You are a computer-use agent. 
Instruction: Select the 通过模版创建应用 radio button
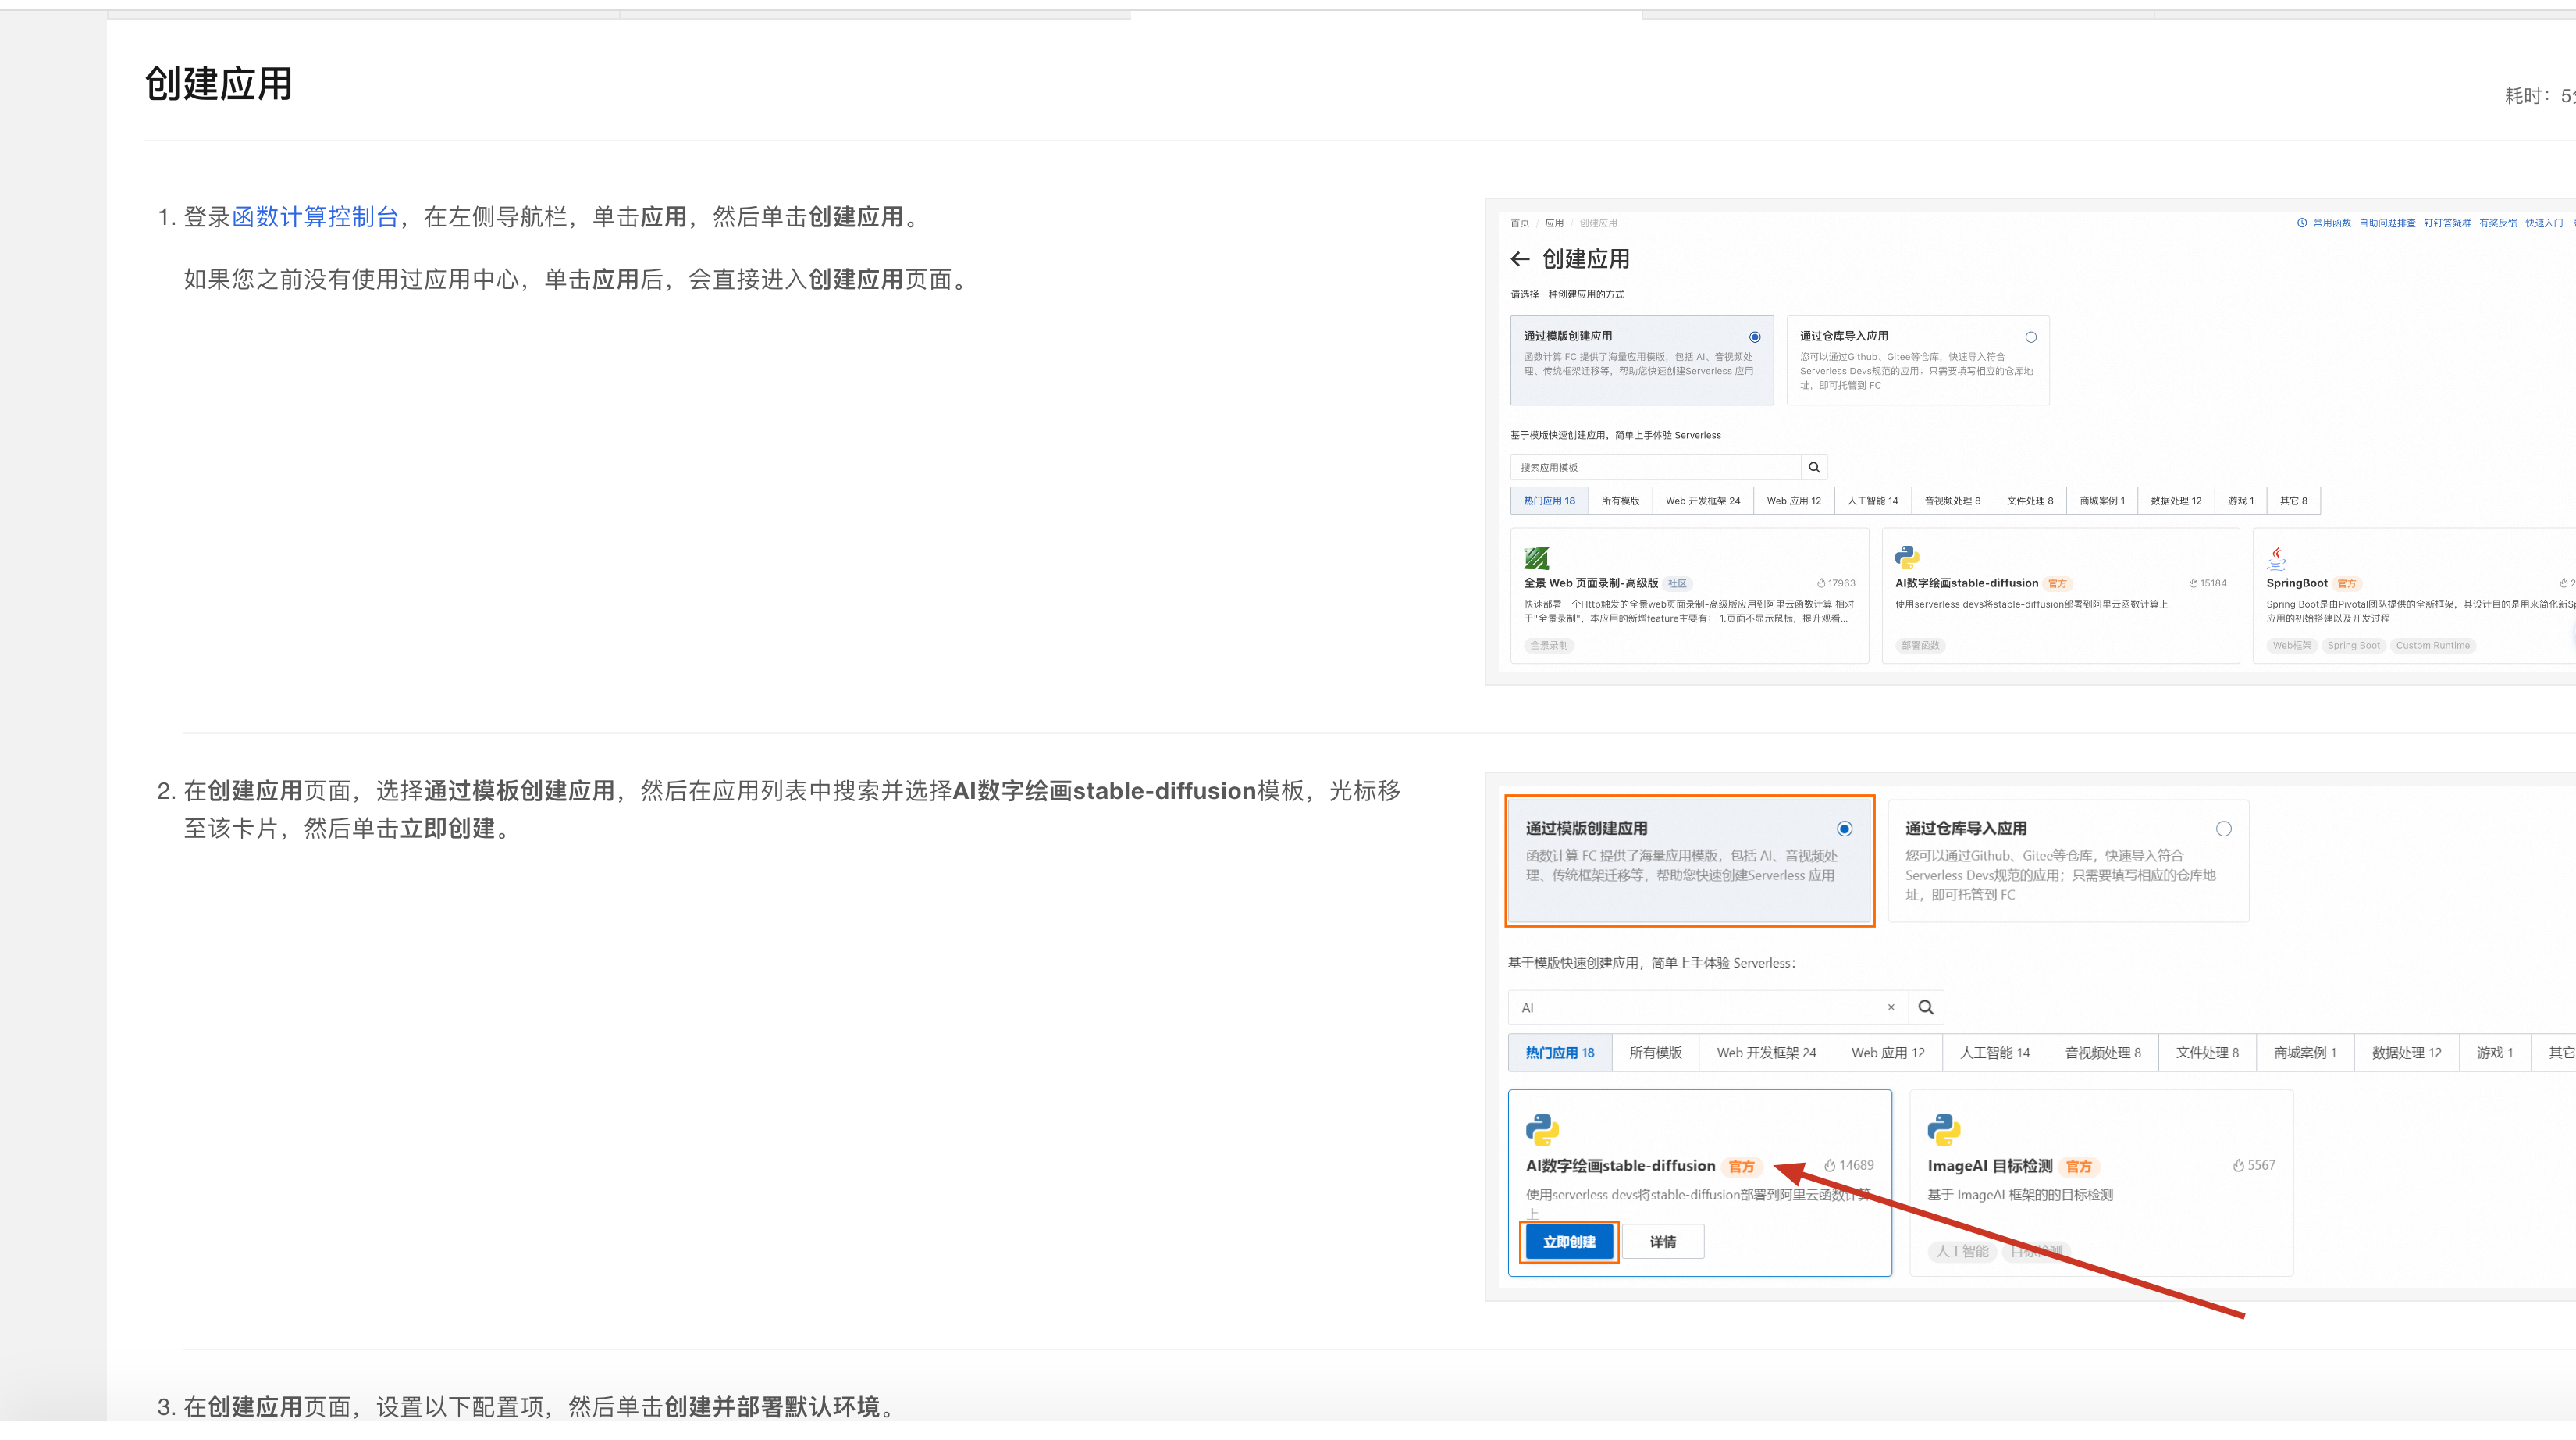tap(1755, 337)
